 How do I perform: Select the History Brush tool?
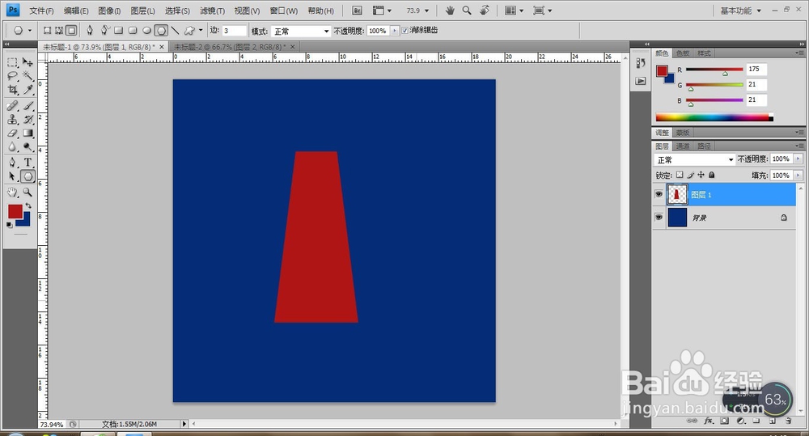[x=28, y=119]
